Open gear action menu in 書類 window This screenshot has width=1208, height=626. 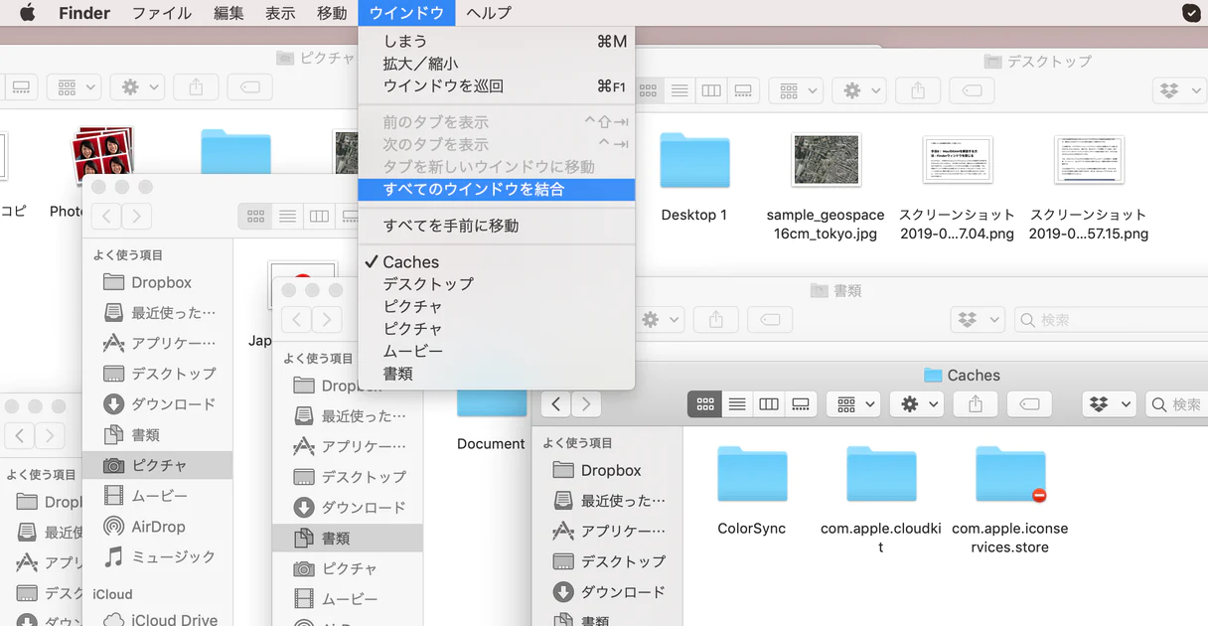click(x=660, y=320)
